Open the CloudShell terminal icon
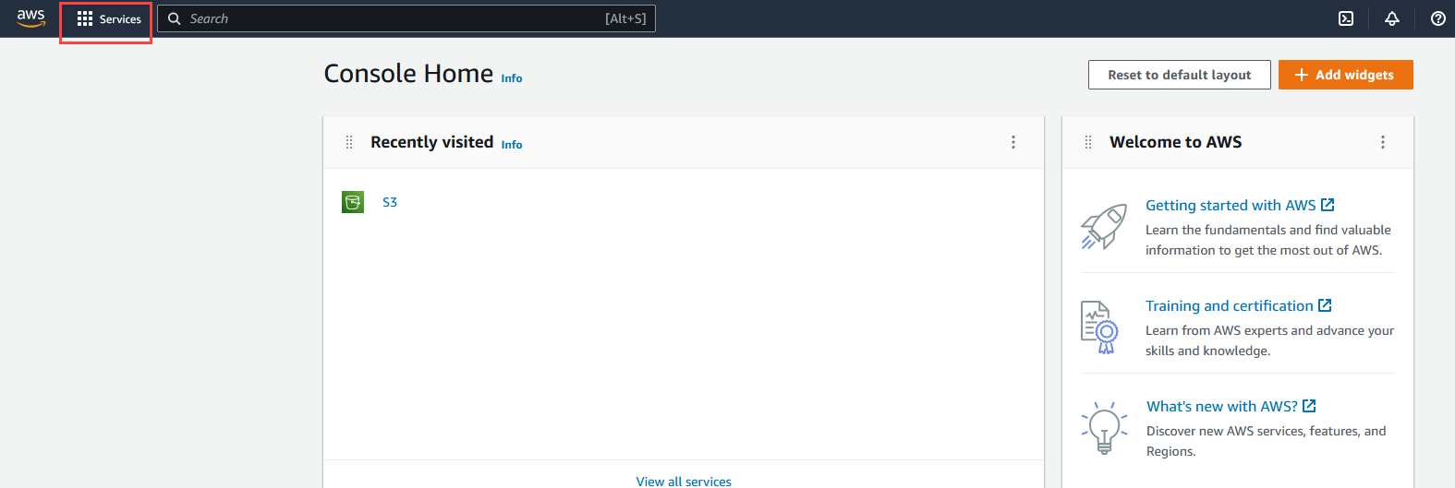 (x=1346, y=18)
